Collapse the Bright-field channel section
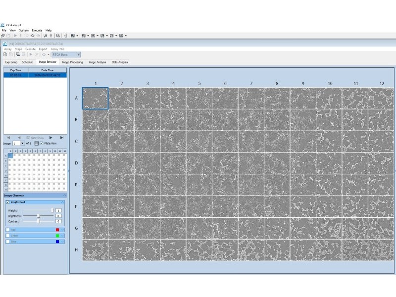 [x=62, y=202]
